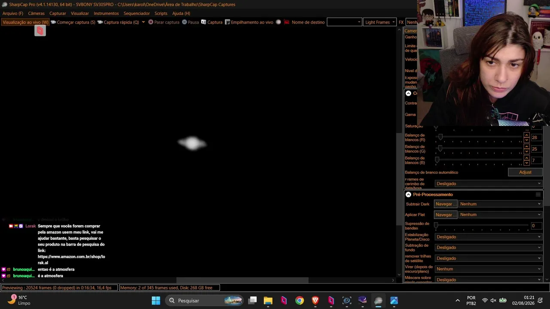550x309 pixels.
Task: Open the Sequenciador menu
Action: [137, 13]
